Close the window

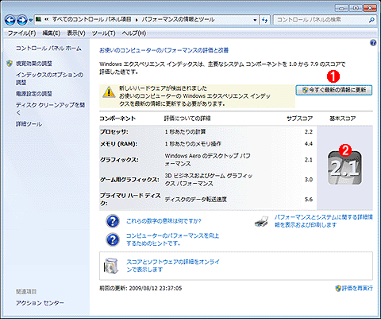click(x=370, y=8)
